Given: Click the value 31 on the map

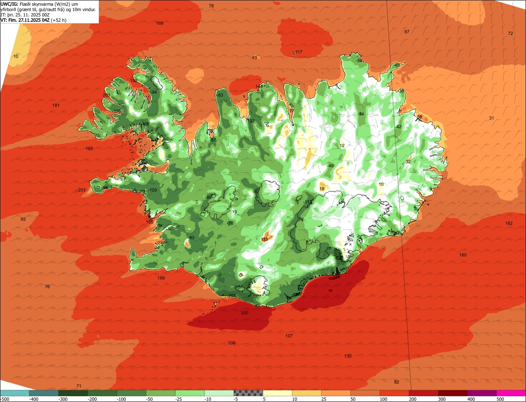Looking at the screenshot, I should click(x=491, y=118).
